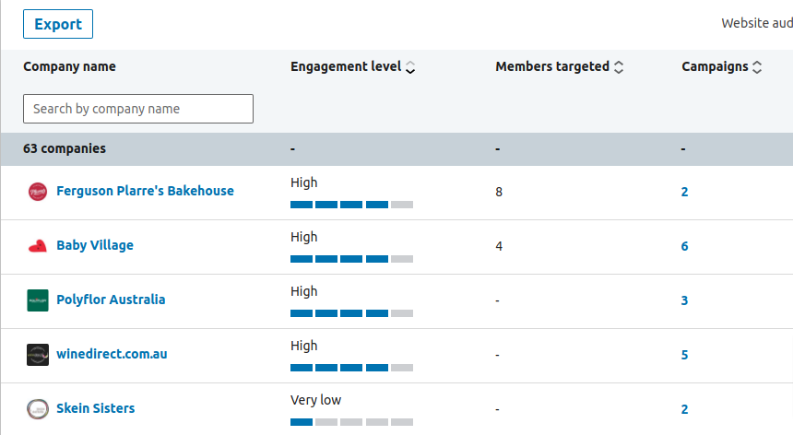Click the Export button

click(x=58, y=24)
